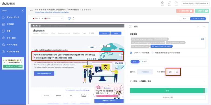Click the blue 編集 link in the 対象要素 box
The image size is (211, 105).
[203, 39]
